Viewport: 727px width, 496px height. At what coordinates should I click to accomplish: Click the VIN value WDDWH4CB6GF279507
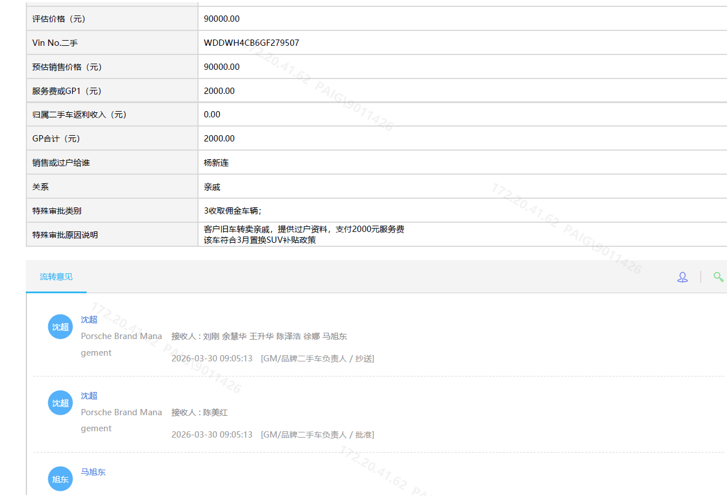[251, 43]
